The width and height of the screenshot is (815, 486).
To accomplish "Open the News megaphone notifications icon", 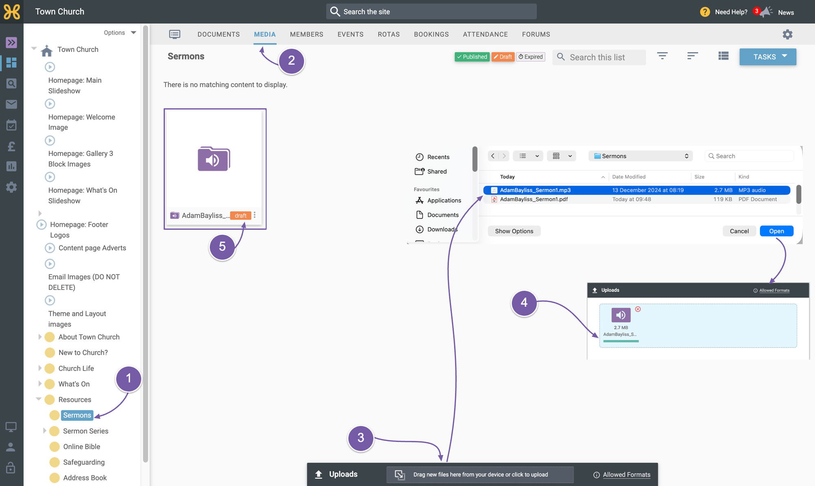I will (x=766, y=12).
